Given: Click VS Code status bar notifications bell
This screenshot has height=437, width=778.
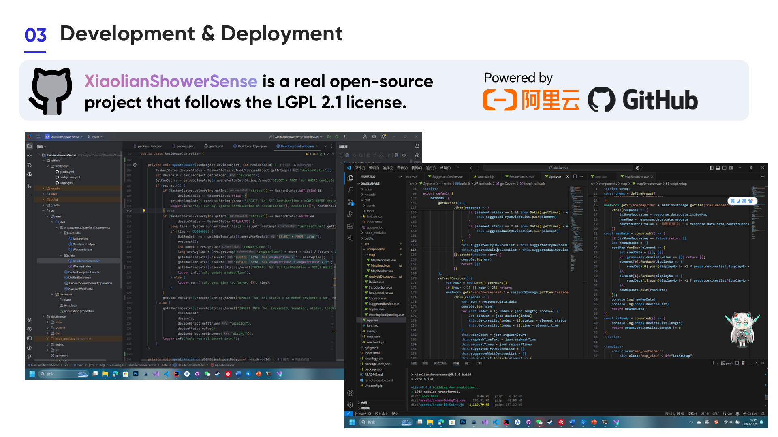Looking at the screenshot, I should (x=763, y=414).
